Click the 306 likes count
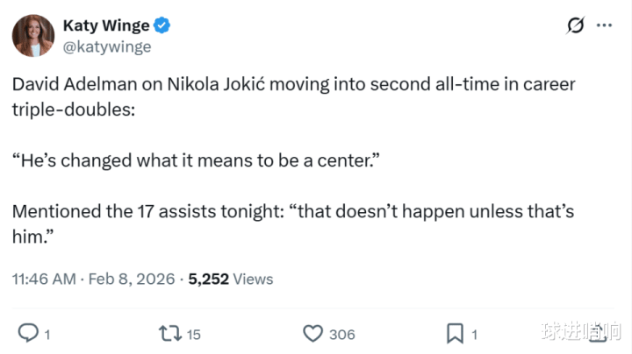 coord(342,334)
